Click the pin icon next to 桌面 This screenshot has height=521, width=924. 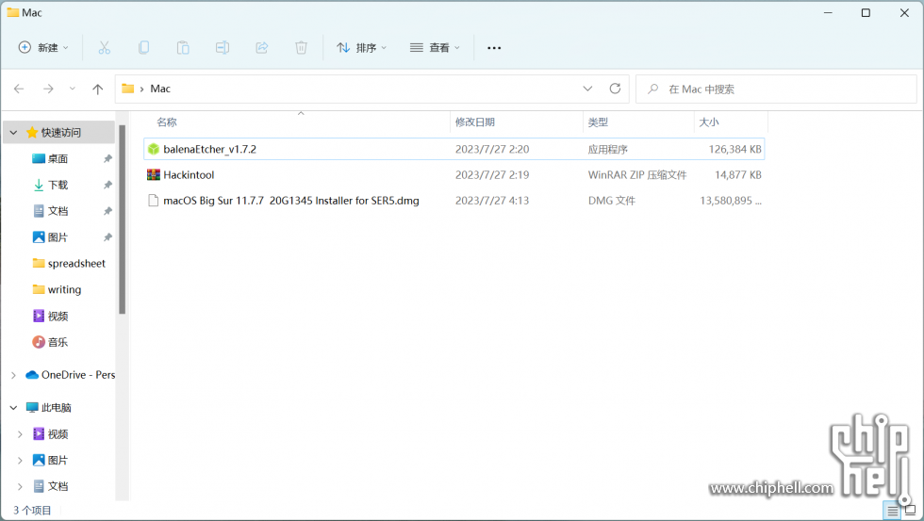tap(107, 159)
